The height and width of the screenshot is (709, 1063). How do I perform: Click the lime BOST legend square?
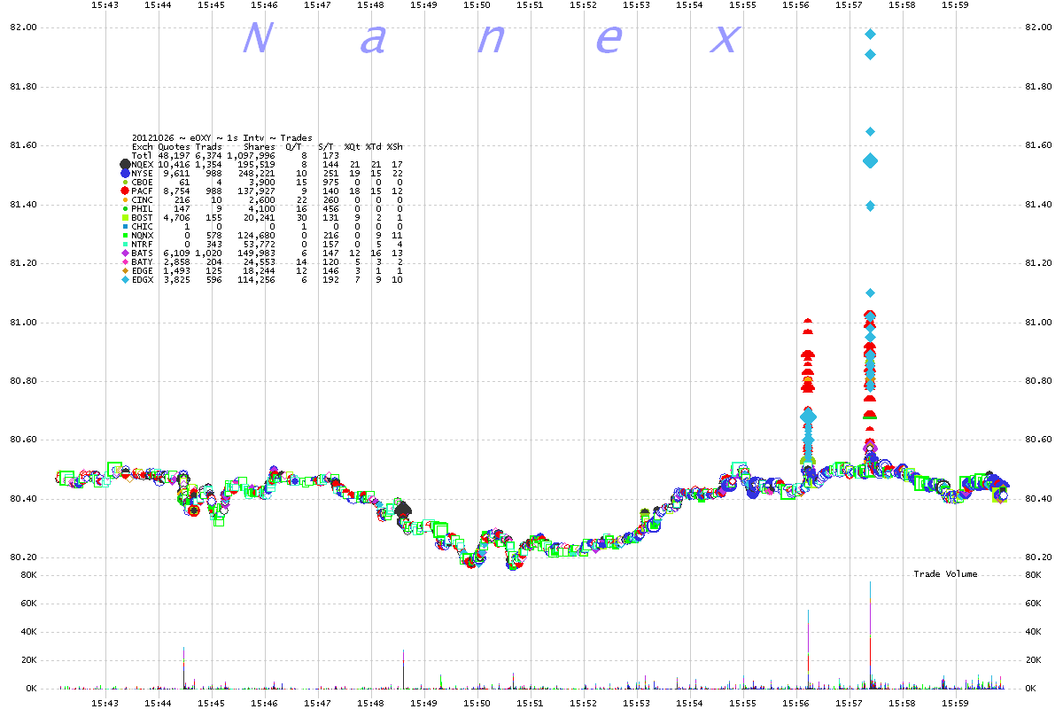pos(124,217)
